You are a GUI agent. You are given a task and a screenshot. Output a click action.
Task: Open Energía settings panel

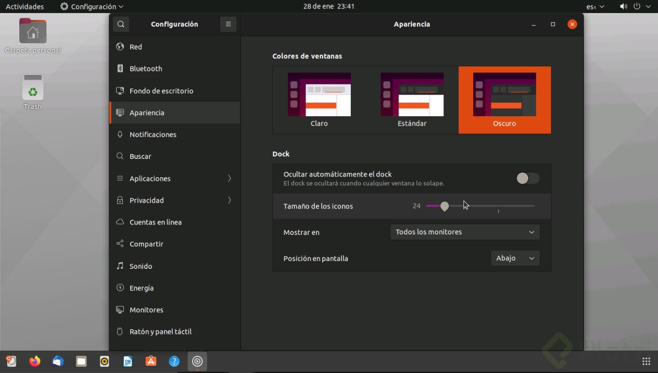(x=175, y=288)
